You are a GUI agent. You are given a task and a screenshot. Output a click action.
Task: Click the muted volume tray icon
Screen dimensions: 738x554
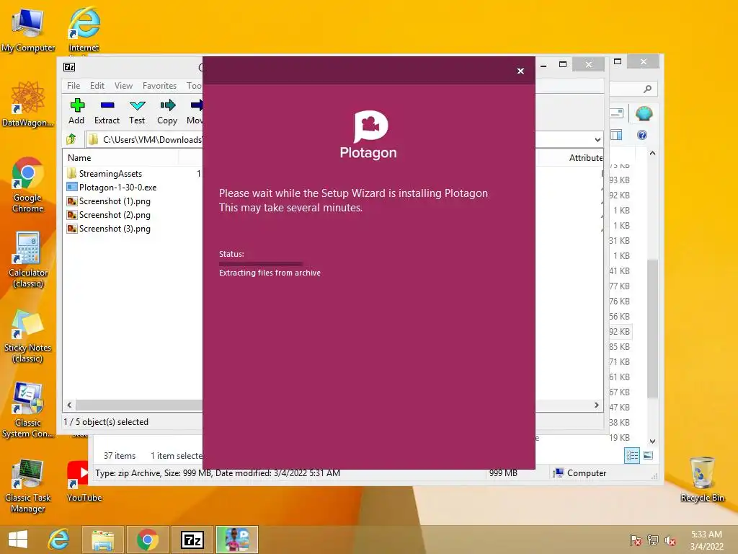(670, 540)
